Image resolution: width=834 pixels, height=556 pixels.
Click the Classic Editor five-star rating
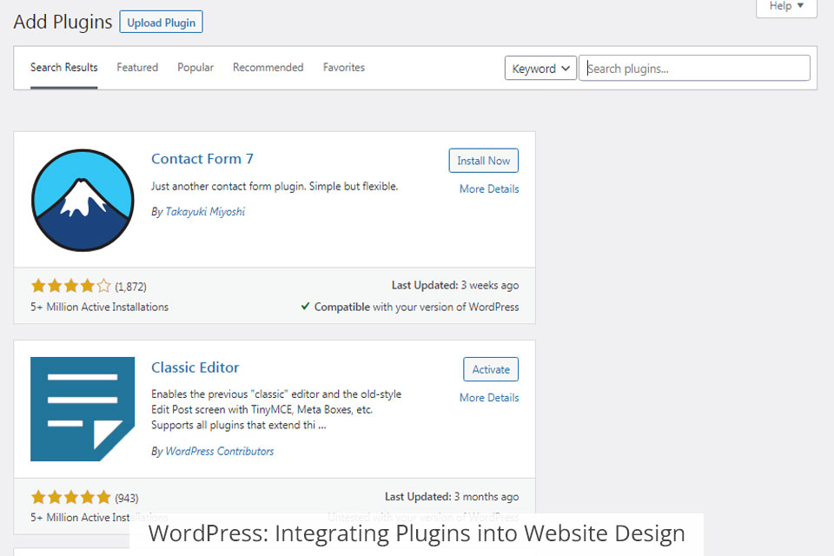71,498
